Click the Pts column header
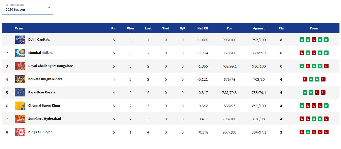Image resolution: width=341 pixels, height=149 pixels. pyautogui.click(x=281, y=28)
